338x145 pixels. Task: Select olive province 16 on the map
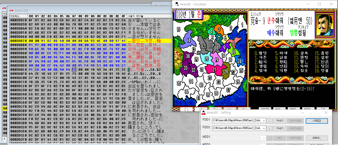pos(234,52)
